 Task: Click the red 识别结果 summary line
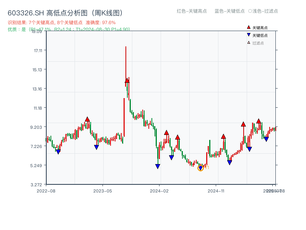[62, 23]
